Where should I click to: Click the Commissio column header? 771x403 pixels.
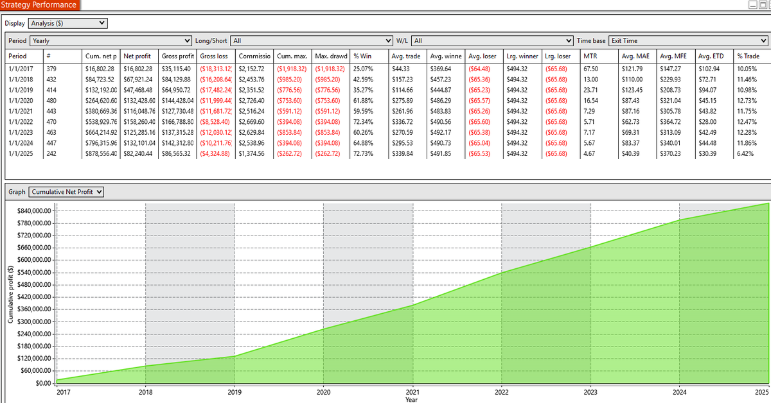[255, 56]
